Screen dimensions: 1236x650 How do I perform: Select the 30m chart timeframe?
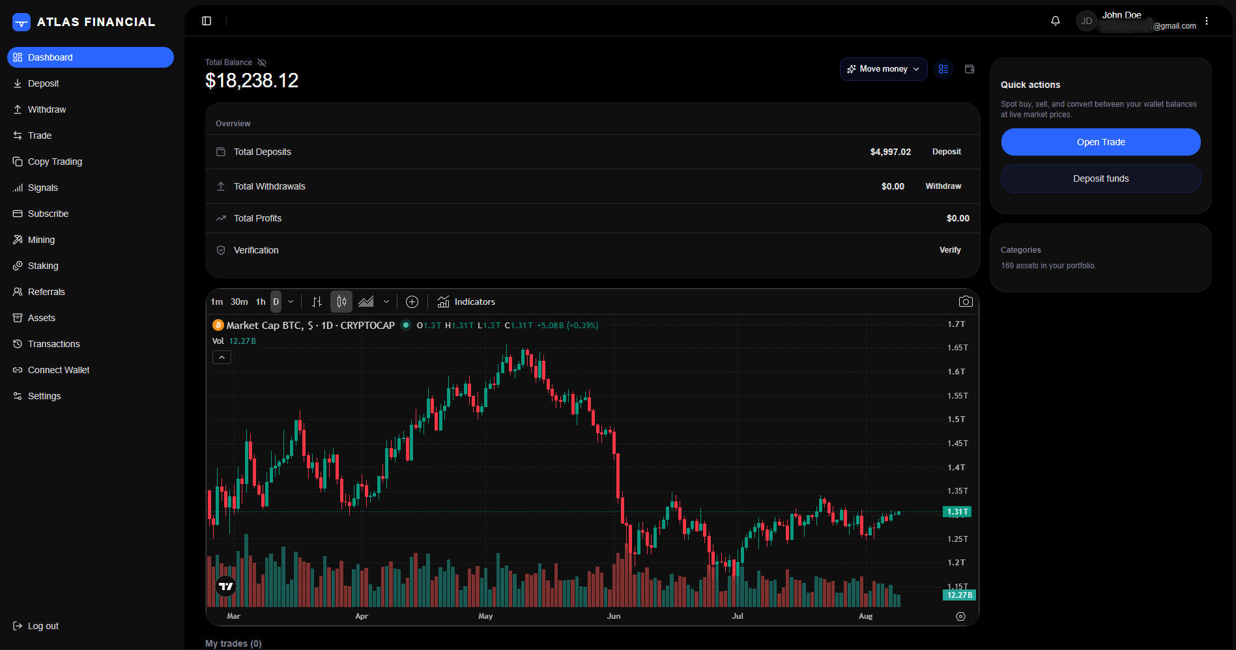click(239, 302)
